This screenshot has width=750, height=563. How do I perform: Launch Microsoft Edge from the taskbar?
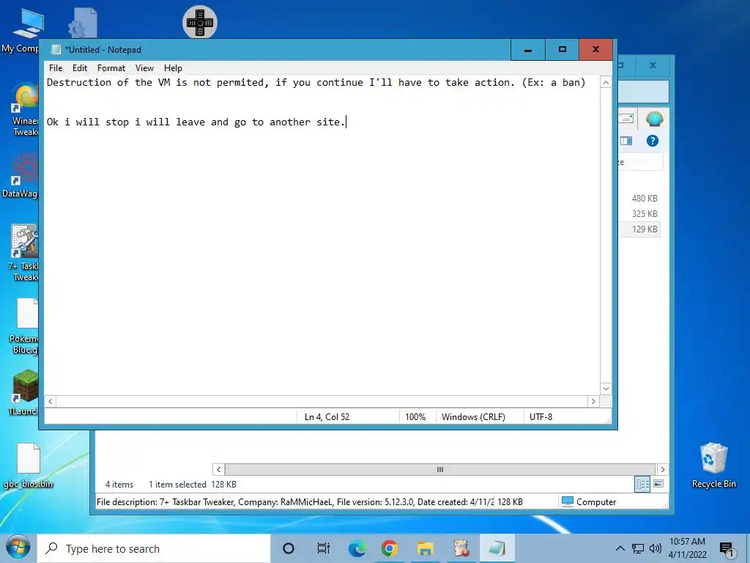[357, 548]
